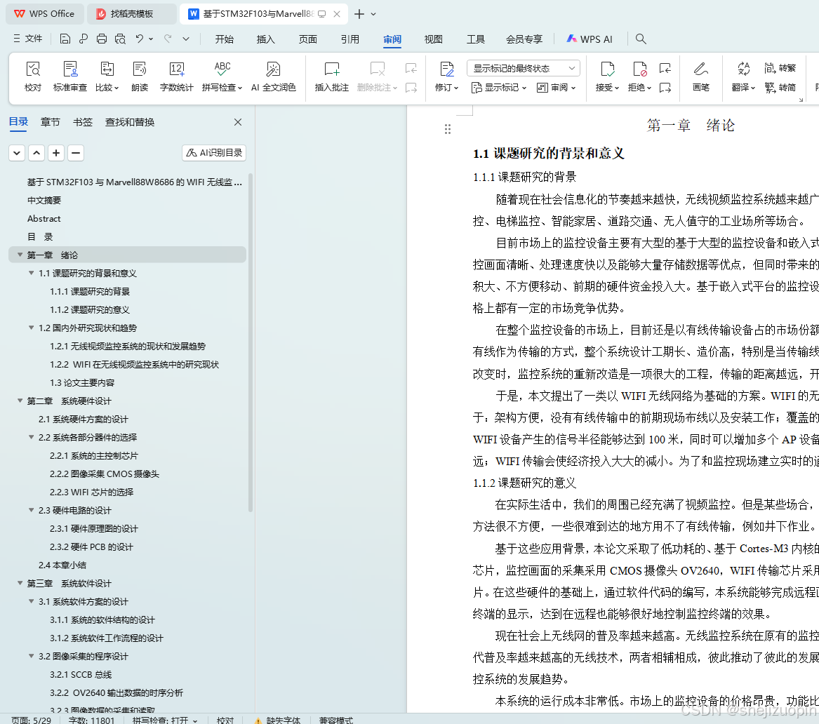Open the quick access toolbar customize arrow
This screenshot has width=819, height=724.
186,39
